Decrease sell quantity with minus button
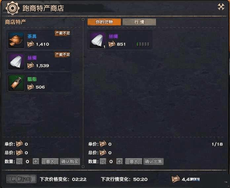Viewport: 230px width, 188px height. click(103, 162)
